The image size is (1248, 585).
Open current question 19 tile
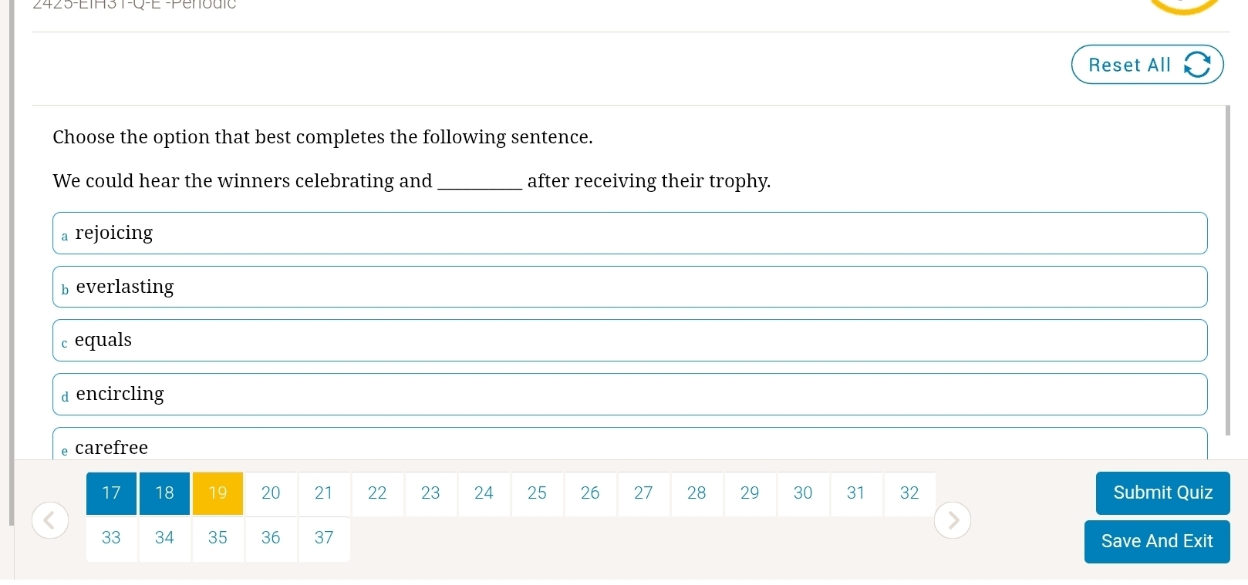click(218, 493)
